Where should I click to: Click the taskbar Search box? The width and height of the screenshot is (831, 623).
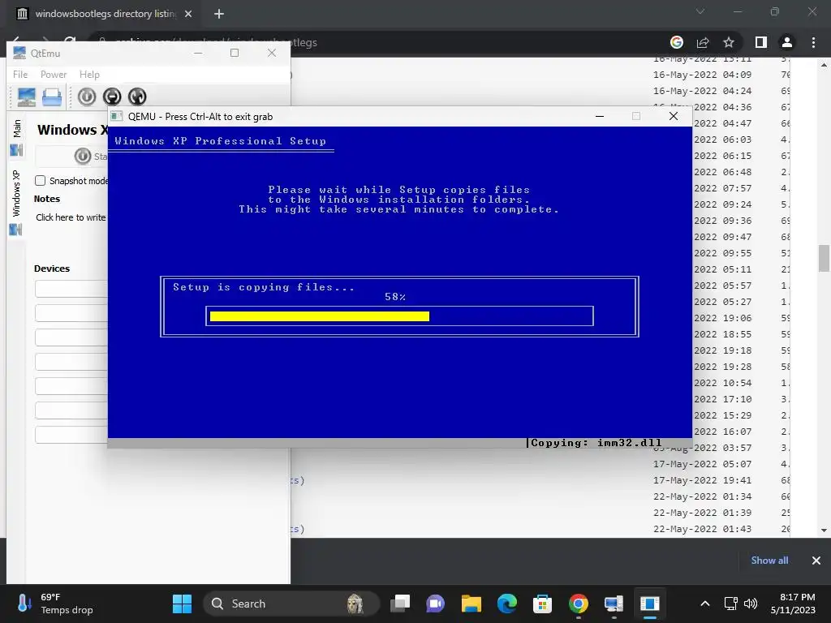tap(291, 604)
